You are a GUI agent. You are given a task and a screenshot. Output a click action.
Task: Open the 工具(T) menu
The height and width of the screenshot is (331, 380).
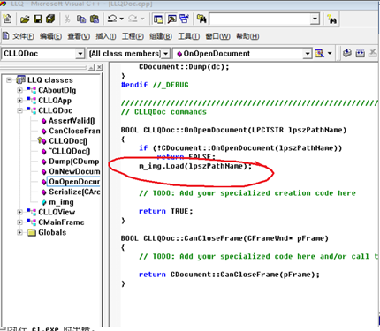point(188,36)
